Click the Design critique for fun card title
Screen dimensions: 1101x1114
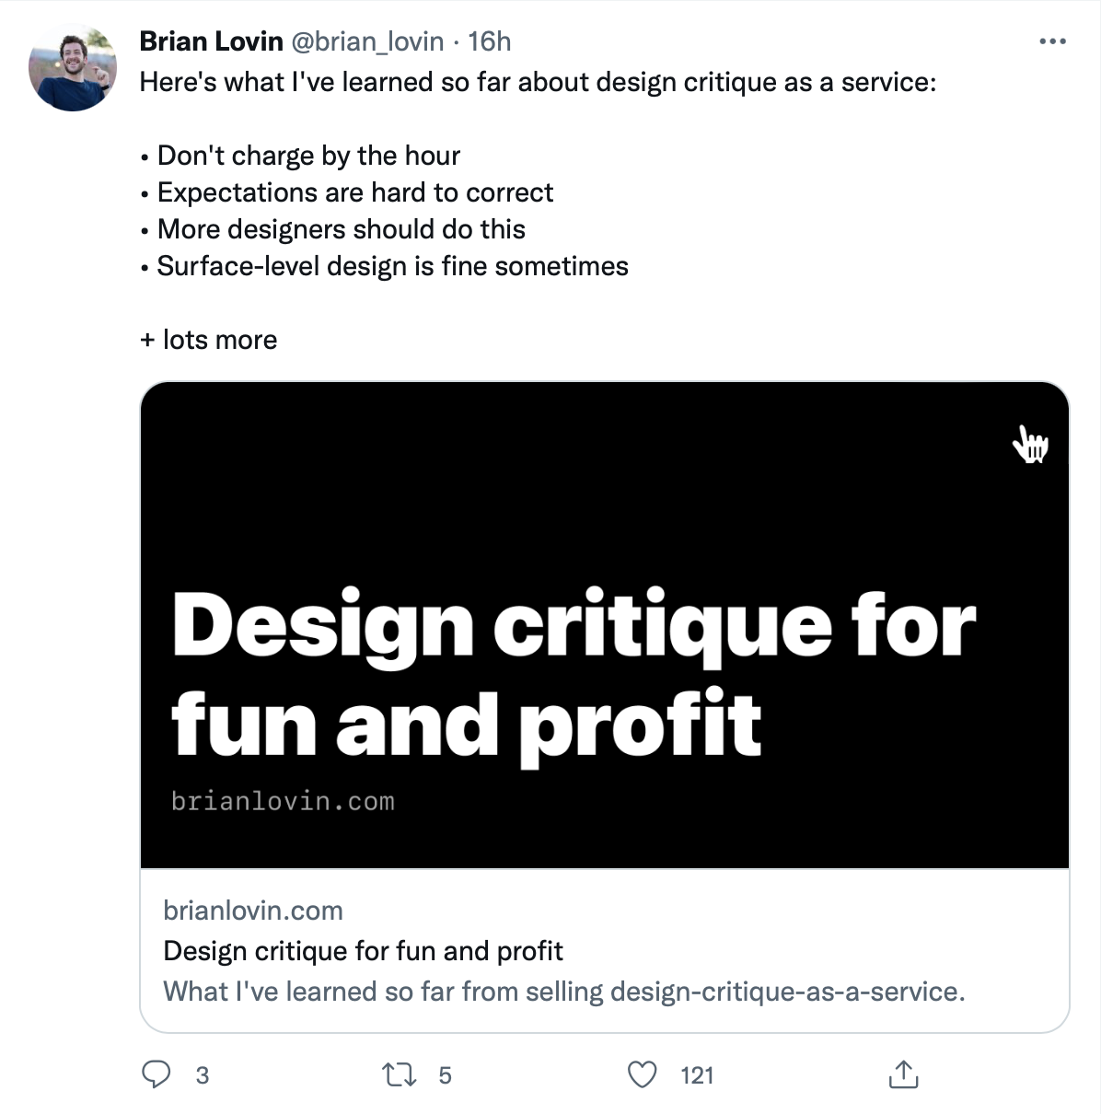(363, 950)
